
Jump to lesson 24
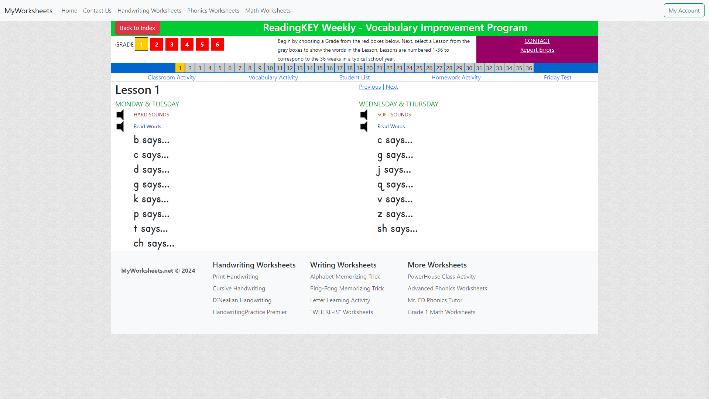point(410,68)
